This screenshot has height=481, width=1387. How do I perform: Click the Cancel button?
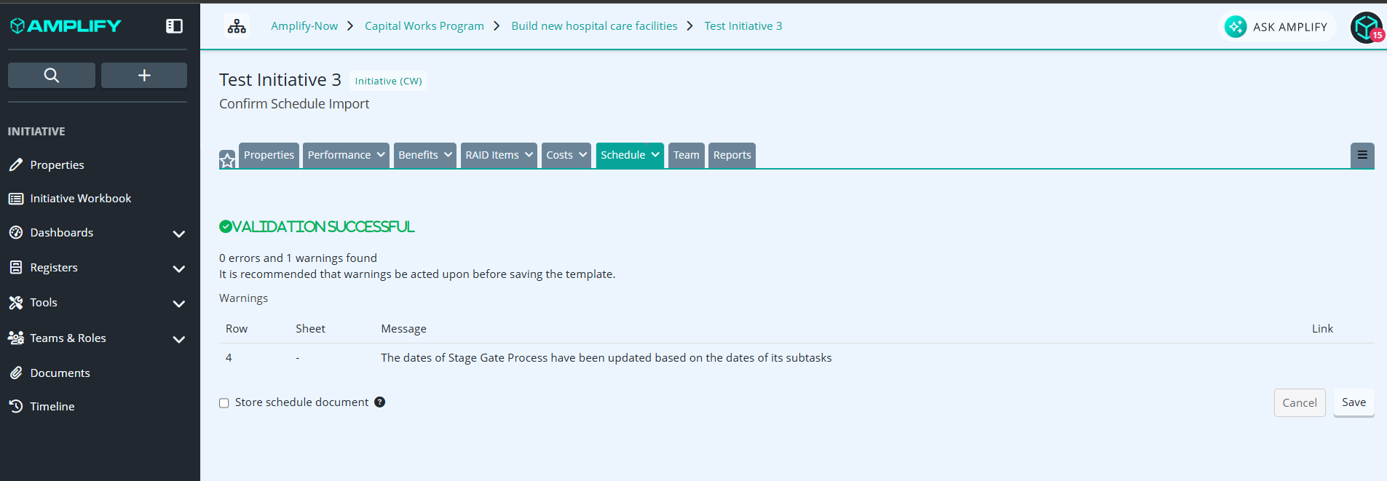pyautogui.click(x=1300, y=403)
